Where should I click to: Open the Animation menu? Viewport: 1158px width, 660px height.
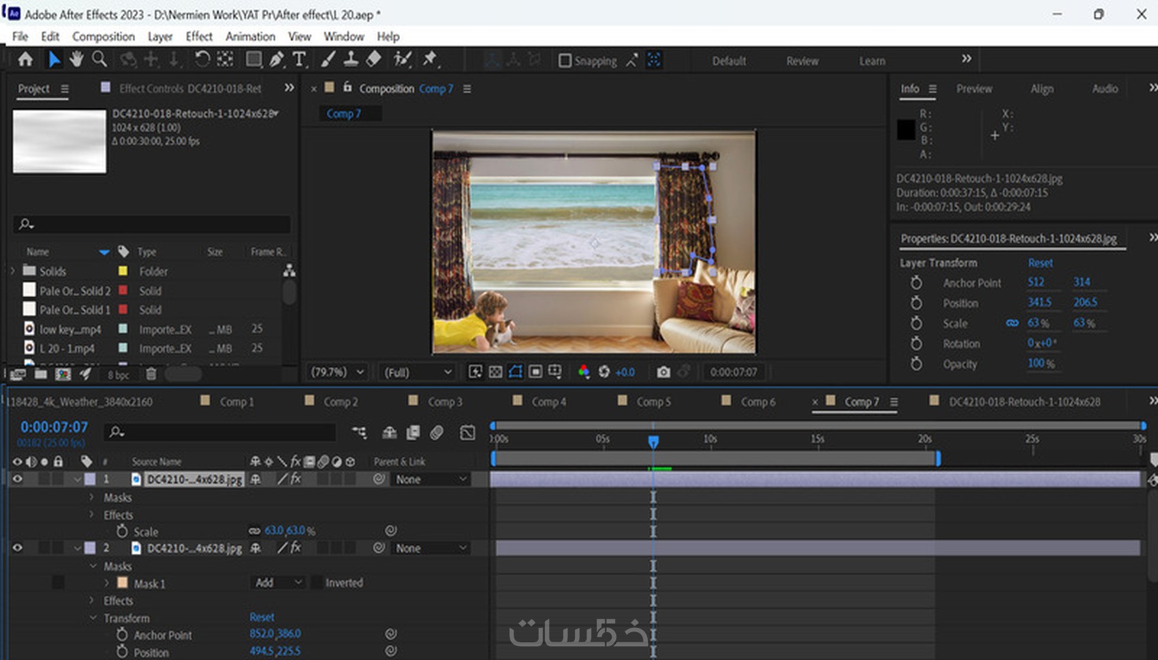(x=250, y=37)
